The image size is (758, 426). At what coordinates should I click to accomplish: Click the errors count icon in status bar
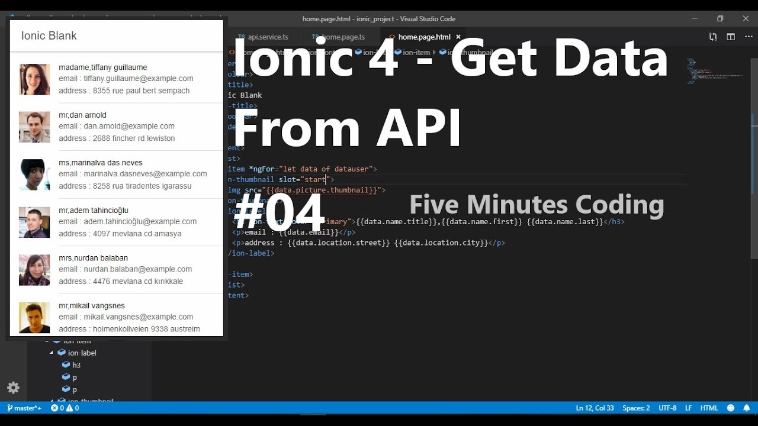coord(57,408)
